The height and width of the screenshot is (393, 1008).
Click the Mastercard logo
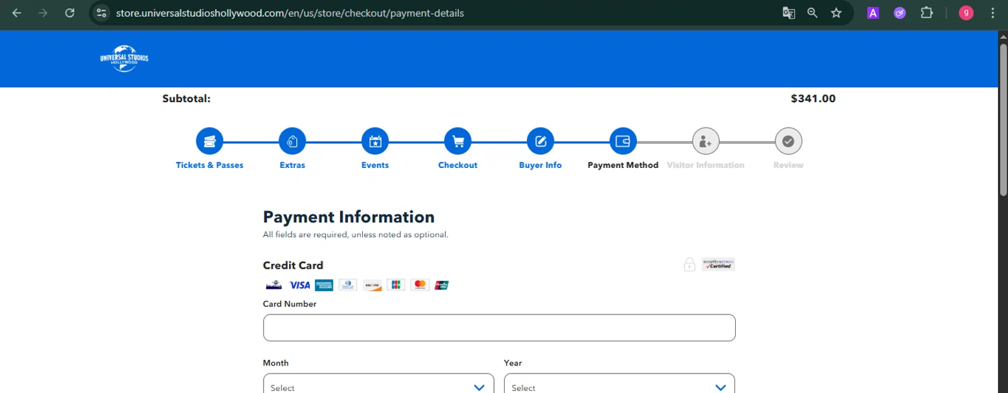point(420,285)
